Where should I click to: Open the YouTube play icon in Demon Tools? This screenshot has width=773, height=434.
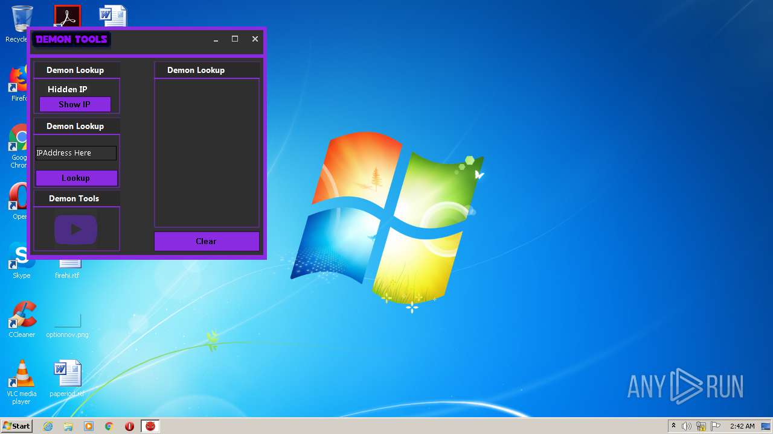pyautogui.click(x=75, y=229)
